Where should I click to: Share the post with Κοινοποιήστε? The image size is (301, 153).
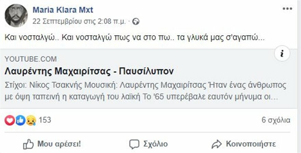point(244,144)
